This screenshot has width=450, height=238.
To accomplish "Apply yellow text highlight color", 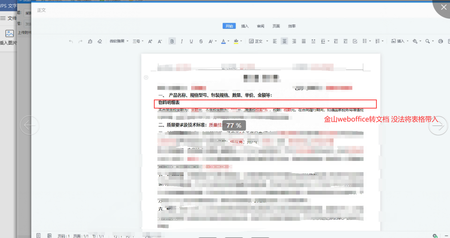I will click(236, 41).
